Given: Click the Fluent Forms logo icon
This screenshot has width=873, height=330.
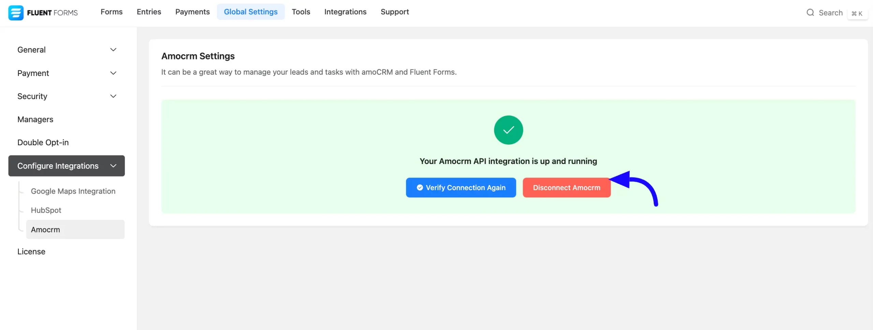Looking at the screenshot, I should pos(16,13).
